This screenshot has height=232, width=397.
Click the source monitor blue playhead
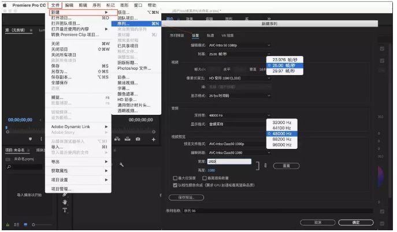(x=7, y=128)
